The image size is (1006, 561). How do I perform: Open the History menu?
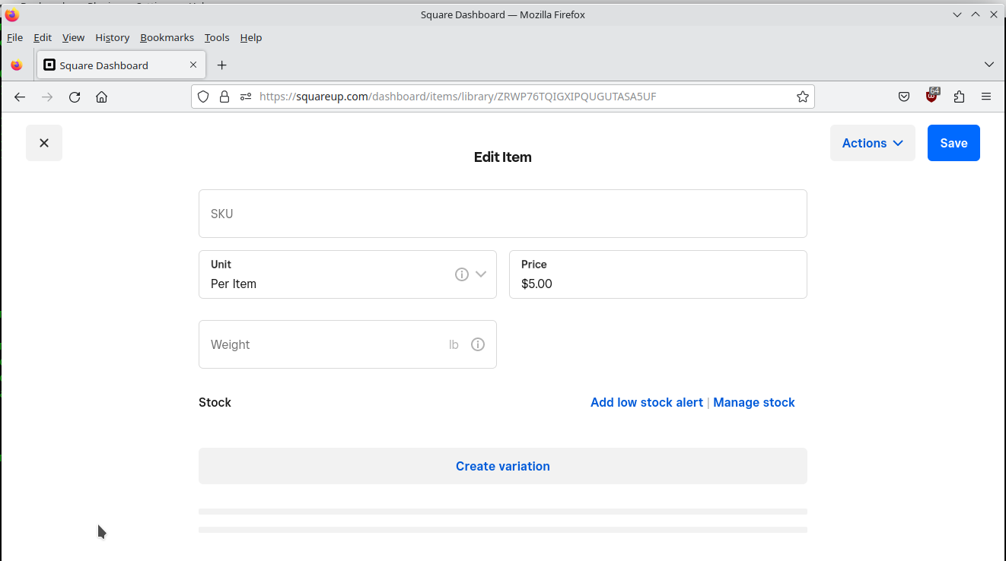click(x=112, y=37)
